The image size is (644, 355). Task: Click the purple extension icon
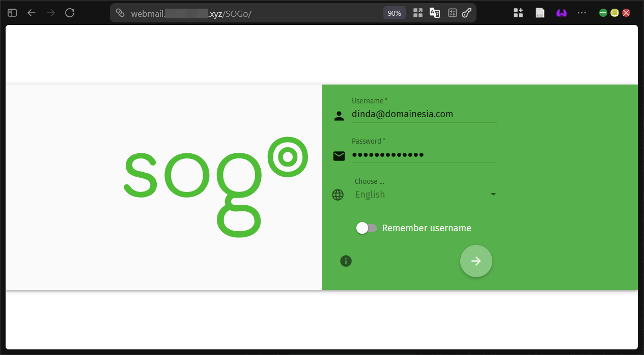pos(562,13)
